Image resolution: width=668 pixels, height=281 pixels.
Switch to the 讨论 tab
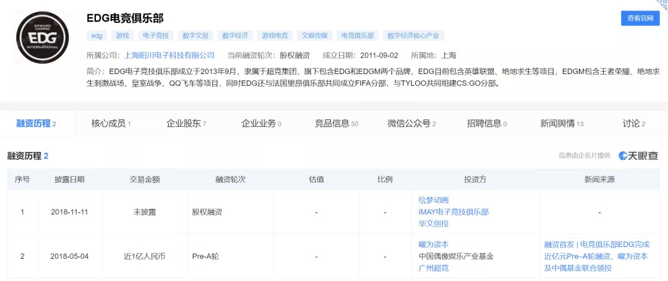pos(634,124)
